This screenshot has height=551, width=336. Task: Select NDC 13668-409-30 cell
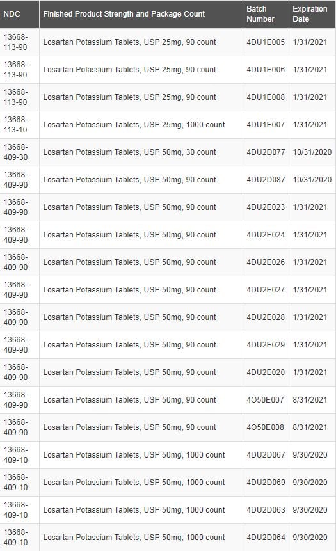(x=19, y=152)
